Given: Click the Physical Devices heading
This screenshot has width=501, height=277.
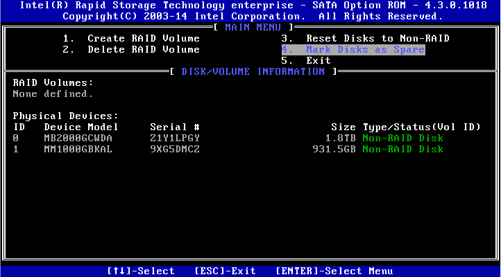Looking at the screenshot, I should [x=65, y=116].
